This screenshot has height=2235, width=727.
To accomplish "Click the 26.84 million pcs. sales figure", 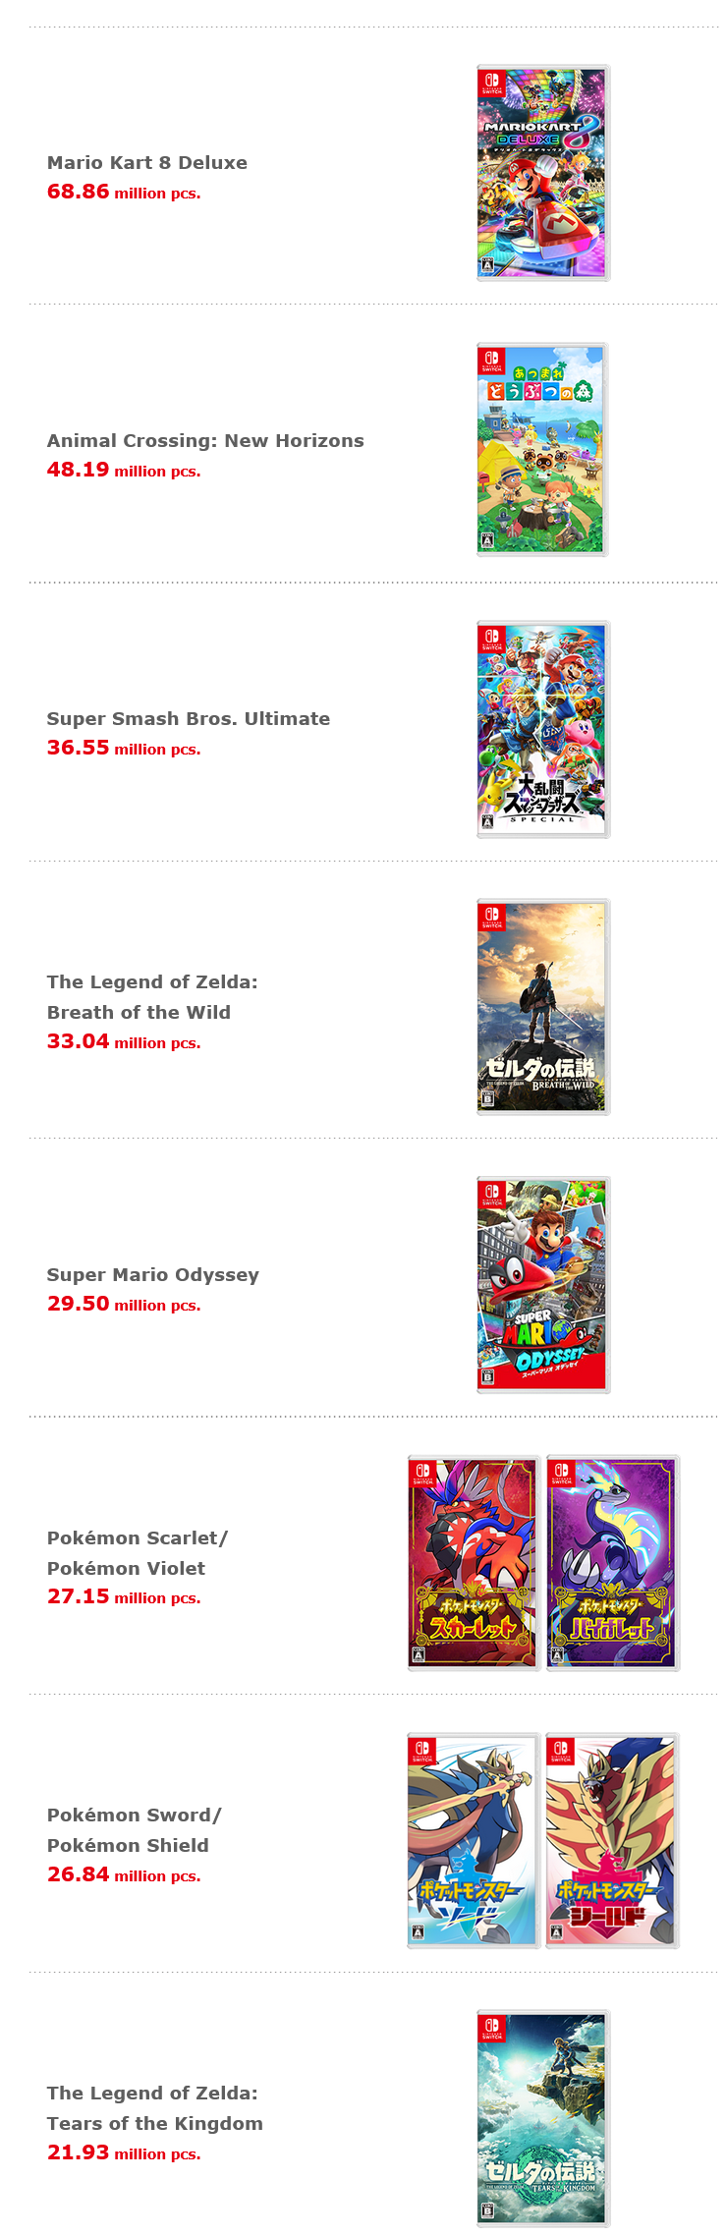I will click(x=124, y=1875).
